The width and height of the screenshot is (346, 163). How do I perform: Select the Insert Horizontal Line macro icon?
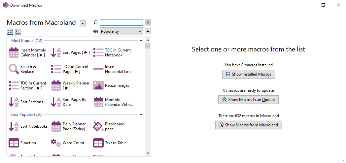98,69
